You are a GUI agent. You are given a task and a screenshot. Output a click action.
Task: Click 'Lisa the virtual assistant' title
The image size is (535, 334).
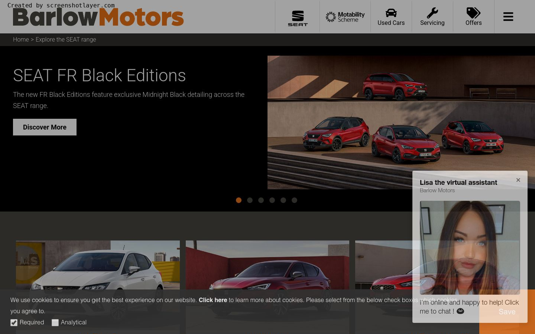coord(458,183)
